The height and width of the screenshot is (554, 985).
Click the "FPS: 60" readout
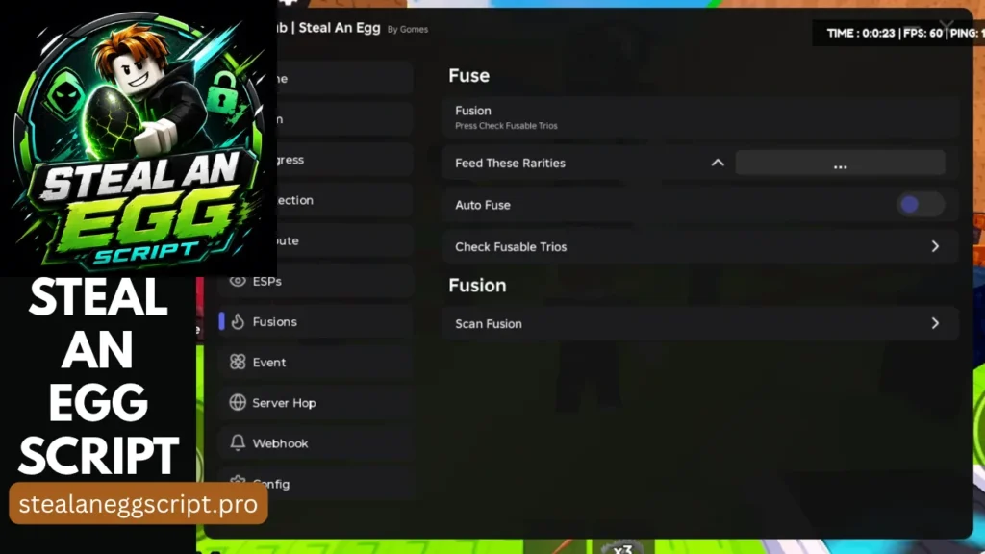click(x=922, y=34)
